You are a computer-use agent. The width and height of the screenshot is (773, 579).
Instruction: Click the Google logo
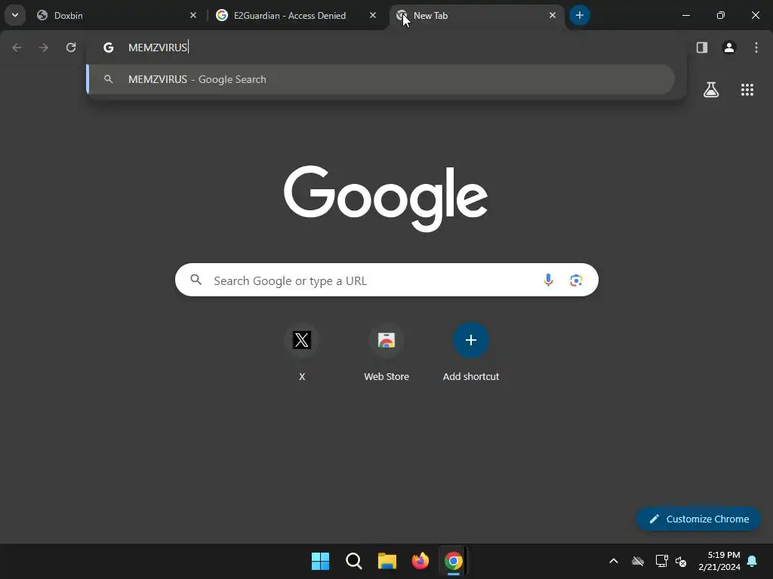[386, 198]
